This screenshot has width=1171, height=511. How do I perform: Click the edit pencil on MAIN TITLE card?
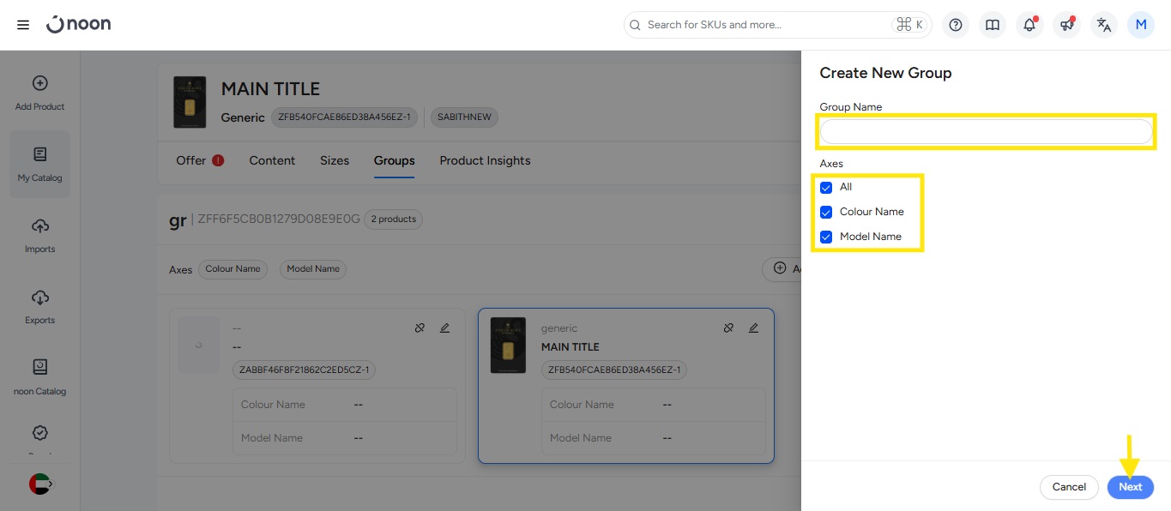pyautogui.click(x=753, y=328)
